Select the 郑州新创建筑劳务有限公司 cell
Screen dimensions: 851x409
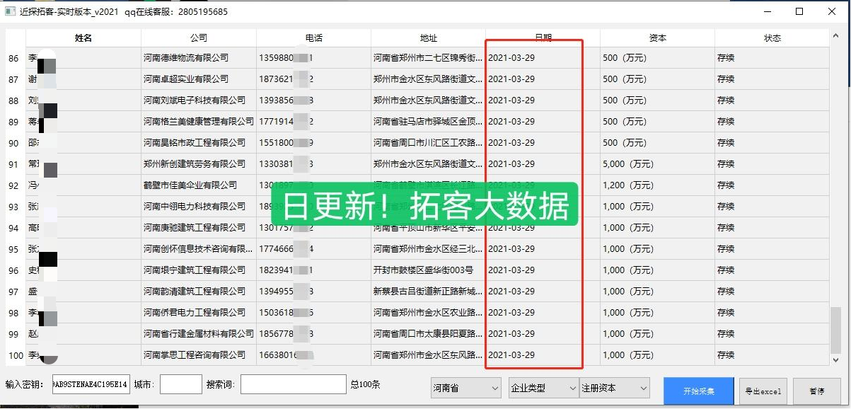(x=199, y=164)
